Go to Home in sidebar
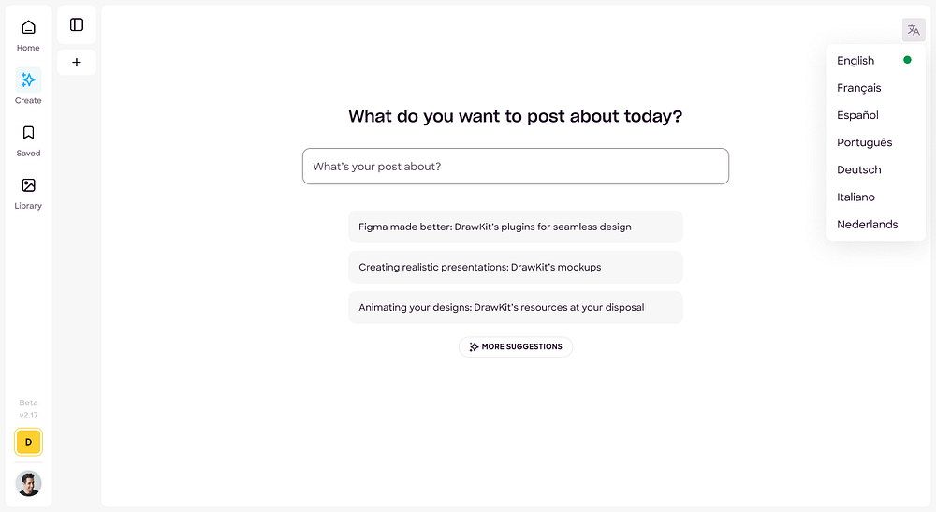Image resolution: width=936 pixels, height=512 pixels. (x=28, y=35)
